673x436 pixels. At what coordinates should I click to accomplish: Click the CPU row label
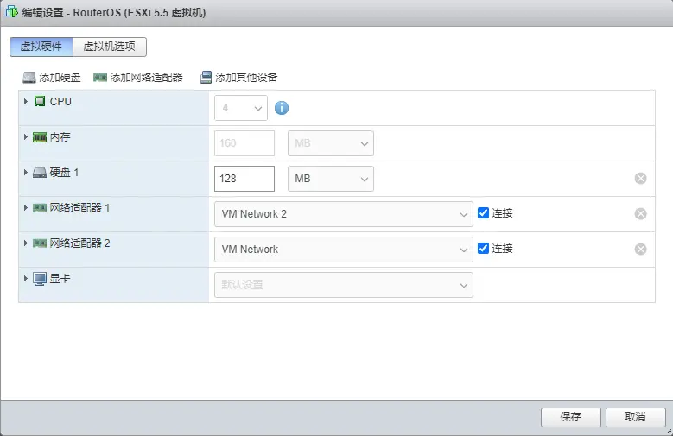(60, 102)
